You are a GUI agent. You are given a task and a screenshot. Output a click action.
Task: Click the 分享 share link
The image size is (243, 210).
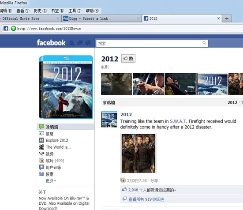[x=154, y=180]
